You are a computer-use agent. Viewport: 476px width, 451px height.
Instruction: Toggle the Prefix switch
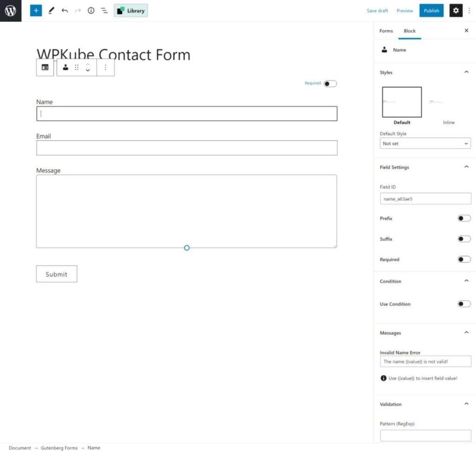pyautogui.click(x=464, y=219)
